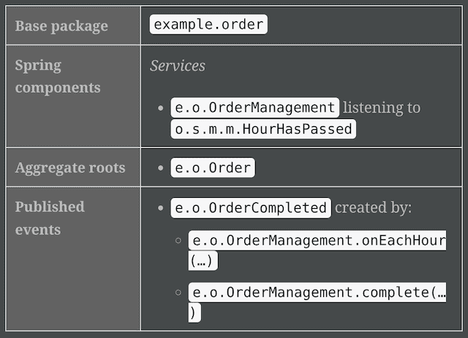Click the "listening to" text
The image size is (468, 338).
click(x=382, y=107)
